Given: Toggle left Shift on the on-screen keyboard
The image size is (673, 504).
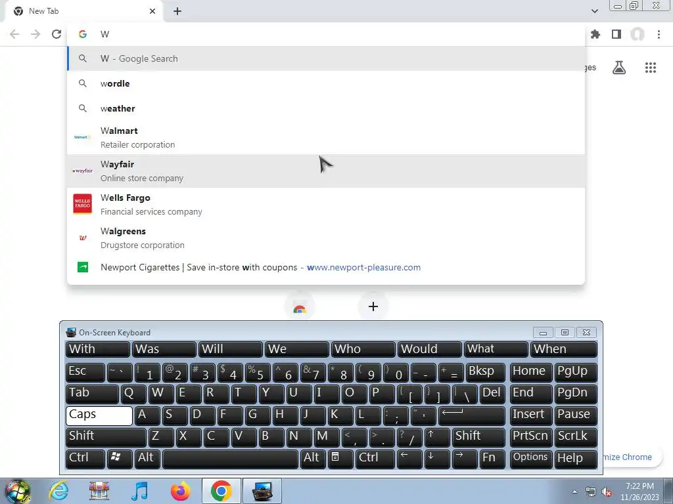Looking at the screenshot, I should (106, 436).
